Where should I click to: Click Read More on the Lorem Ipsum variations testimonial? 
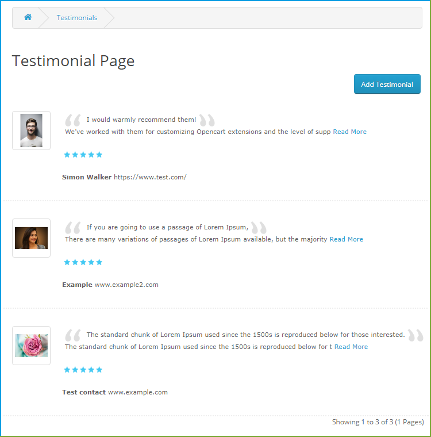tap(347, 239)
